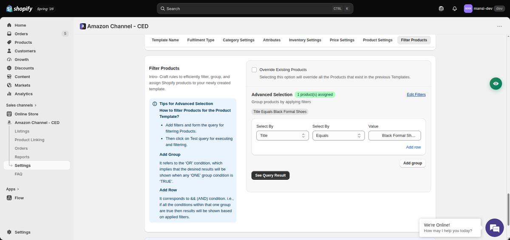Click bottom Settings gear icon
This screenshot has width=510, height=240.
pyautogui.click(x=9, y=232)
